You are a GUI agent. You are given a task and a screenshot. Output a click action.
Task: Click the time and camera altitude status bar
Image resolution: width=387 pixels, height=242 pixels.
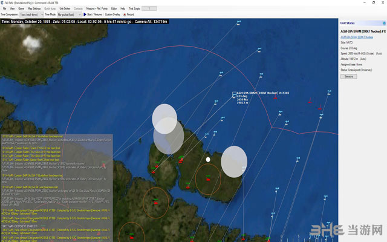(x=85, y=22)
